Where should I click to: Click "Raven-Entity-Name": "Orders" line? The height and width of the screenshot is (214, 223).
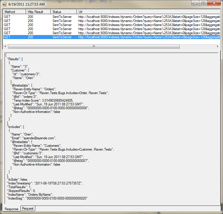34,89
